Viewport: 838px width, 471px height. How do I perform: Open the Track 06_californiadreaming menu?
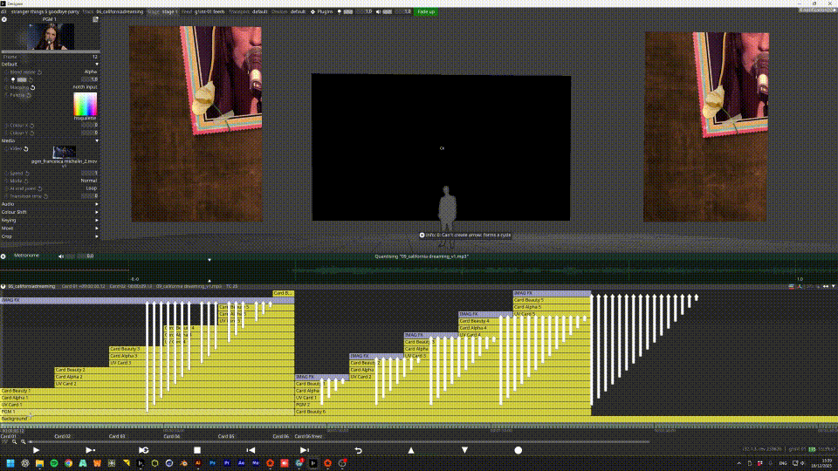tap(113, 11)
